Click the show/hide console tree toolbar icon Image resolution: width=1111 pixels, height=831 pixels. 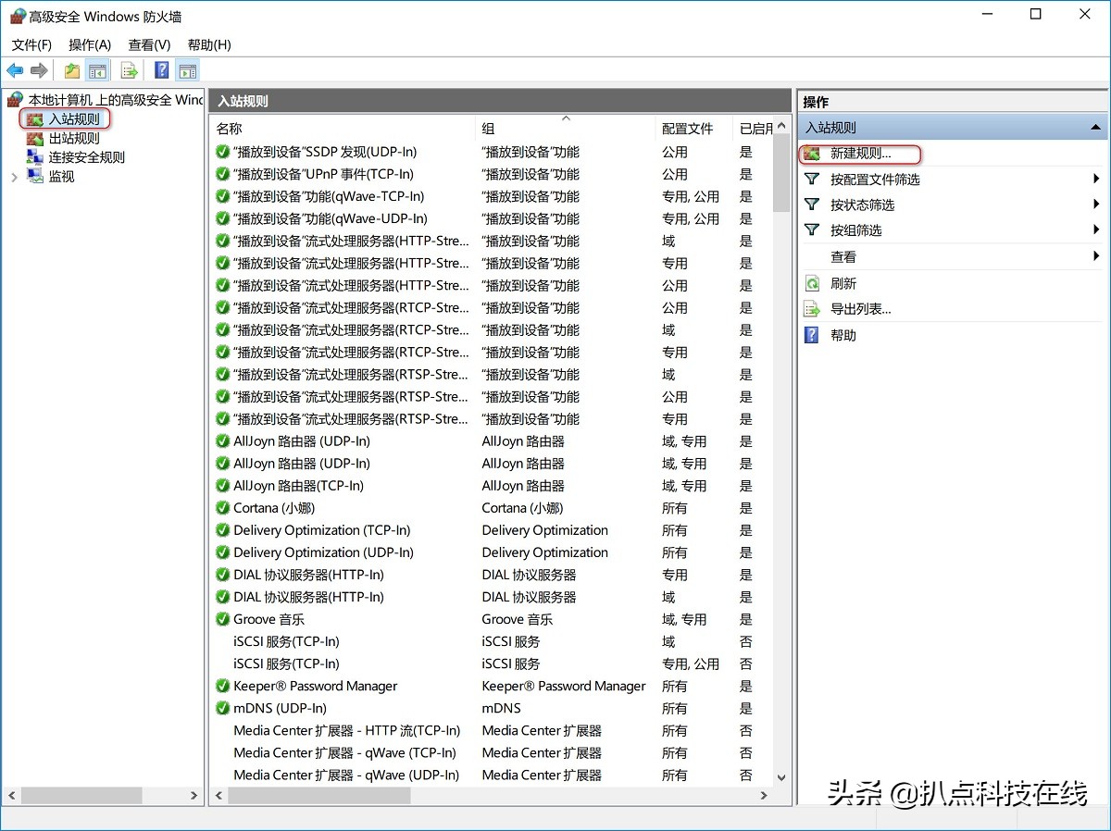98,69
